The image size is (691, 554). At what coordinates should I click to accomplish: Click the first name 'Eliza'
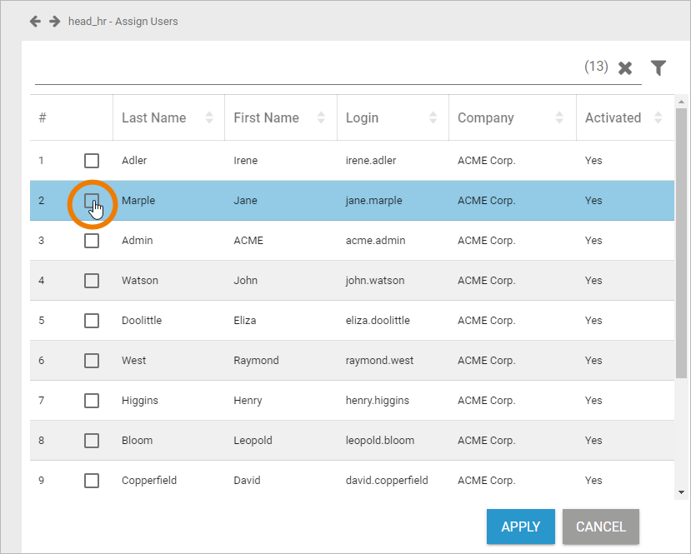click(244, 320)
